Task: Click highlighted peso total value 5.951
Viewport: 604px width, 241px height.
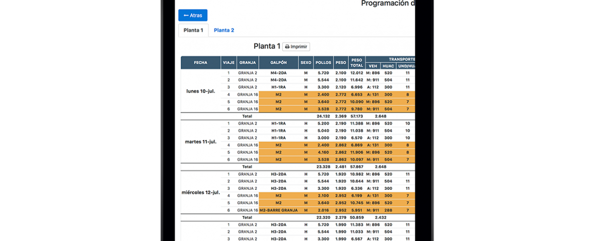Action: coord(357,210)
